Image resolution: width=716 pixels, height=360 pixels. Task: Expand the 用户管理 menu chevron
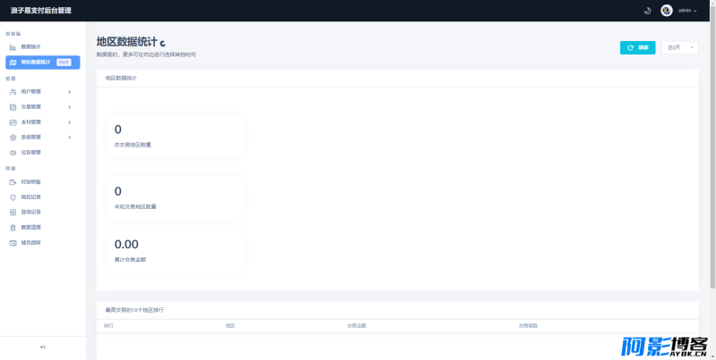(x=70, y=92)
